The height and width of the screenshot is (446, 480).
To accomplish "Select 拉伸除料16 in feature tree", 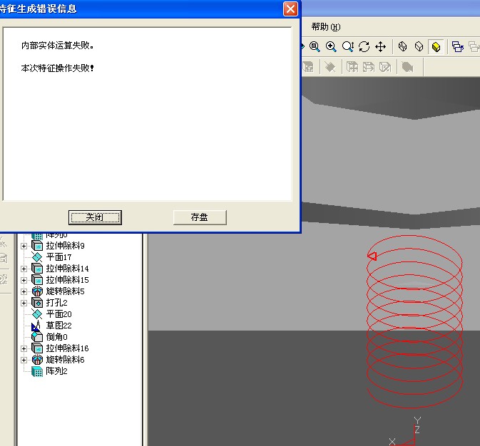I will click(67, 348).
